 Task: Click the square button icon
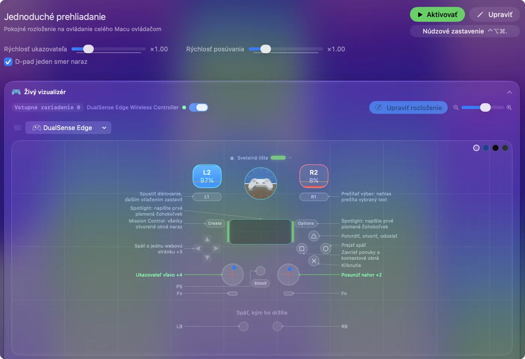[302, 249]
